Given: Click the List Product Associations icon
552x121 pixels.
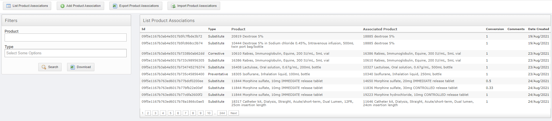Looking at the screenshot, I should (9, 6).
